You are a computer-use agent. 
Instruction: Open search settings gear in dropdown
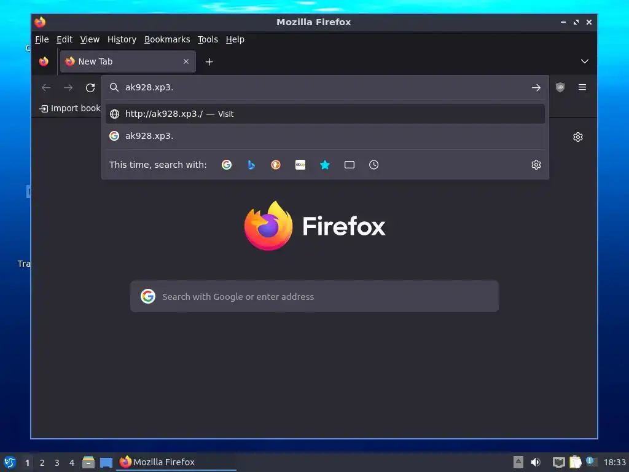(x=536, y=165)
